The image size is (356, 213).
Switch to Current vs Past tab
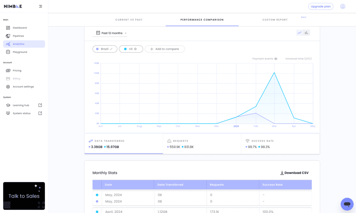[129, 20]
